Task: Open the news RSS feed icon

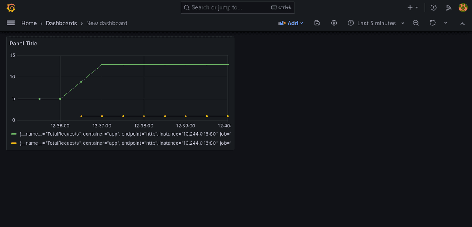Action: pyautogui.click(x=448, y=7)
